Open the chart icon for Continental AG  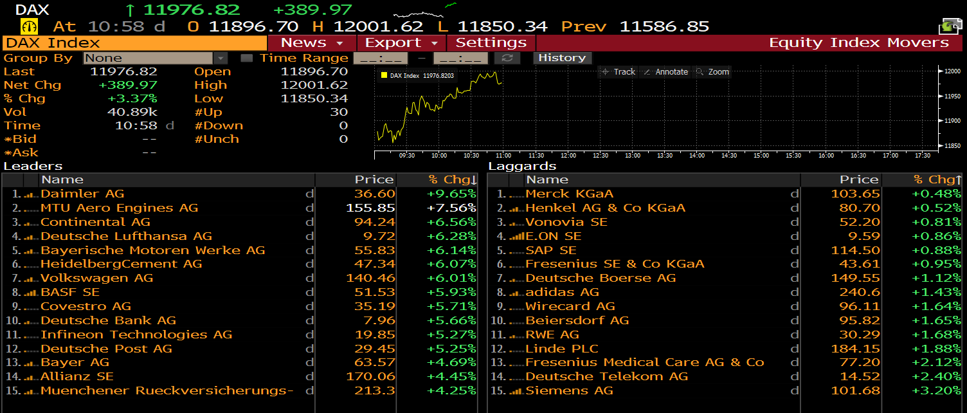(32, 223)
